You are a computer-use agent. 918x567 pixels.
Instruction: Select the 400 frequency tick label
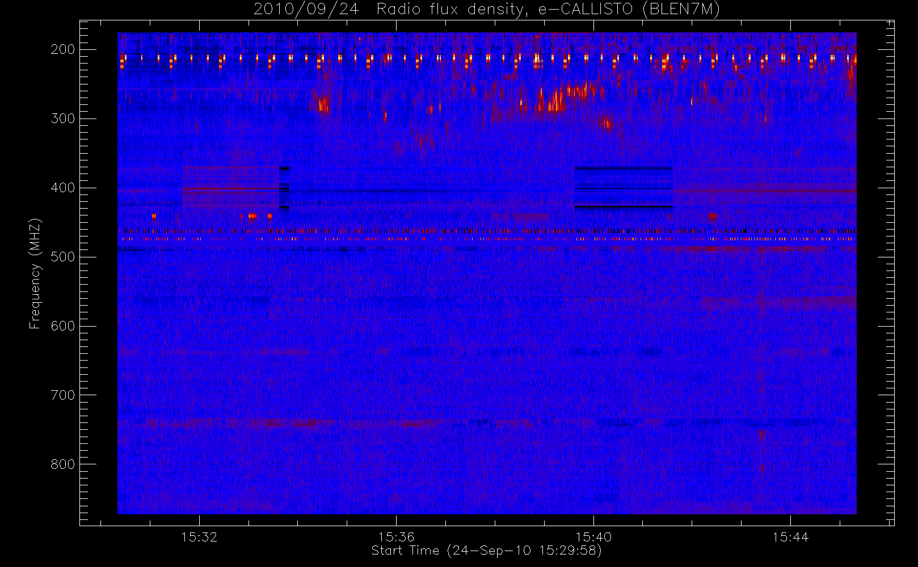click(x=63, y=188)
